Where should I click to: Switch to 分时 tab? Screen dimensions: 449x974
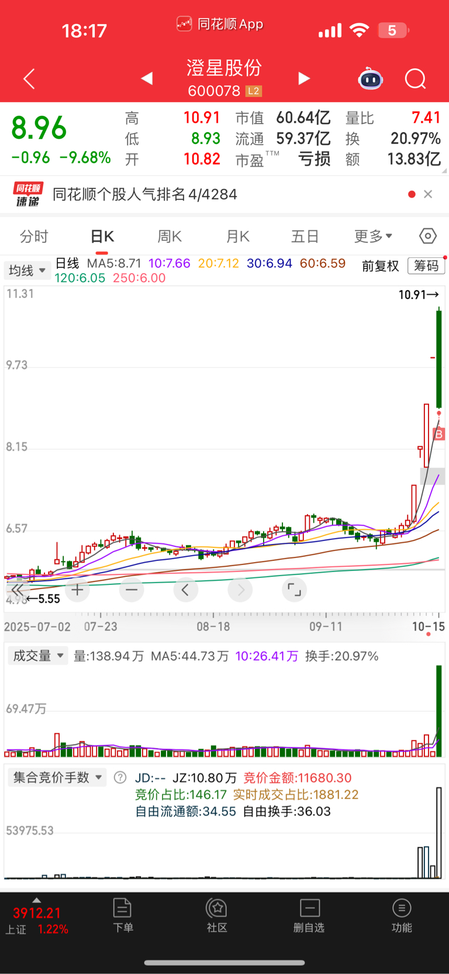click(x=34, y=236)
